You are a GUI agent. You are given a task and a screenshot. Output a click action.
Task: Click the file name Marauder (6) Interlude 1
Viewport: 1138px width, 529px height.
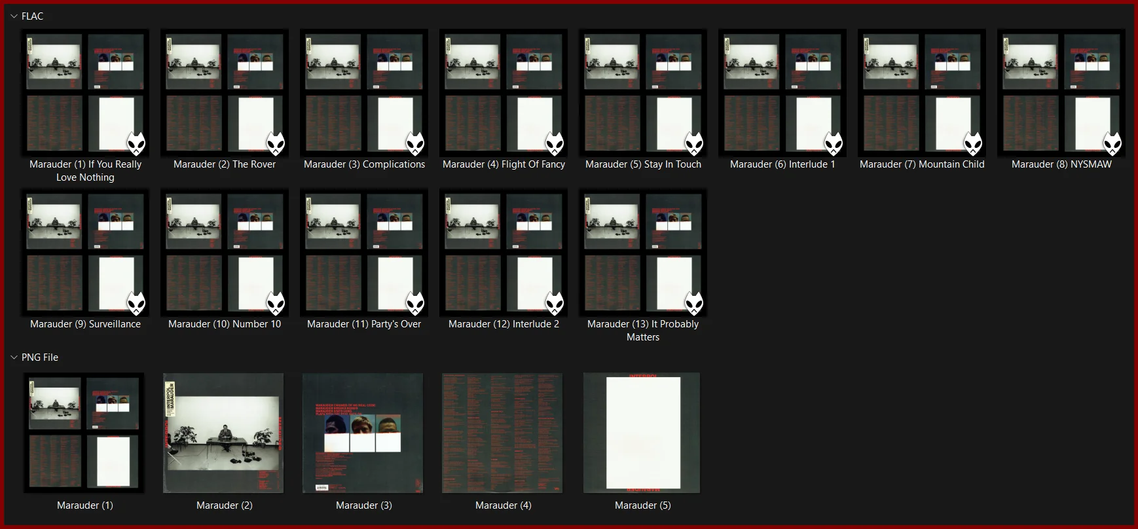(782, 164)
